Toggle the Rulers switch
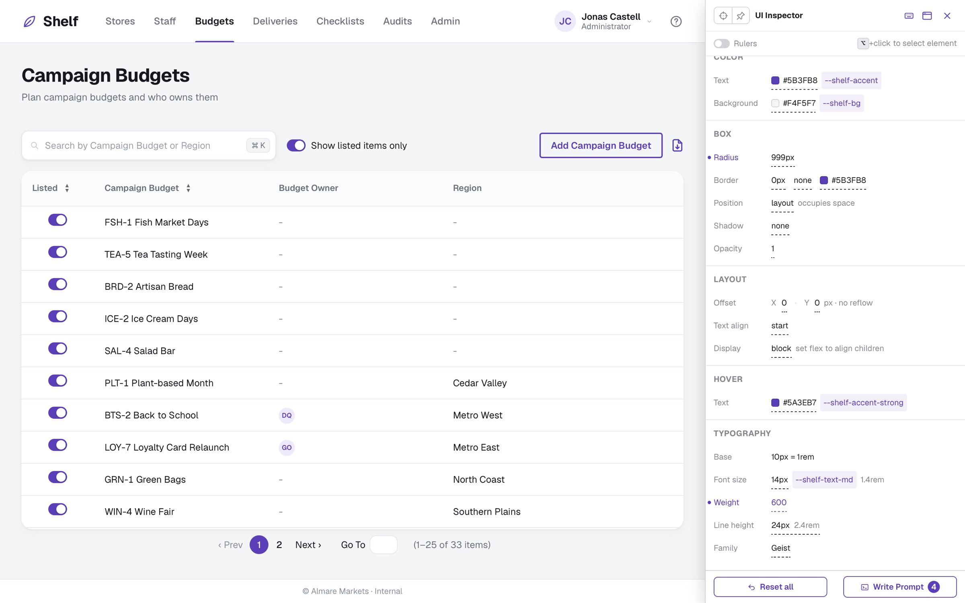 721,43
